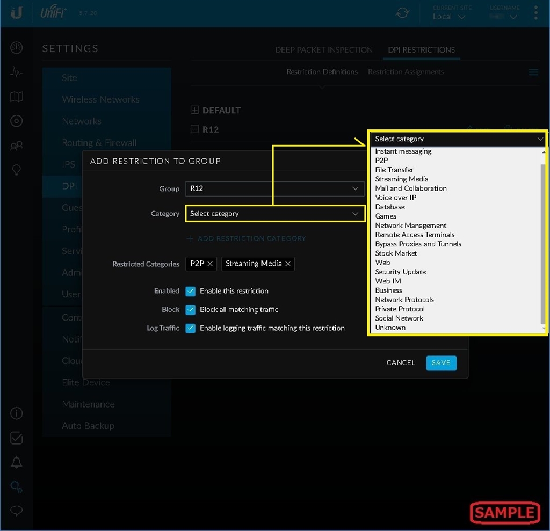Open Auto Backup settings section

coord(106,426)
